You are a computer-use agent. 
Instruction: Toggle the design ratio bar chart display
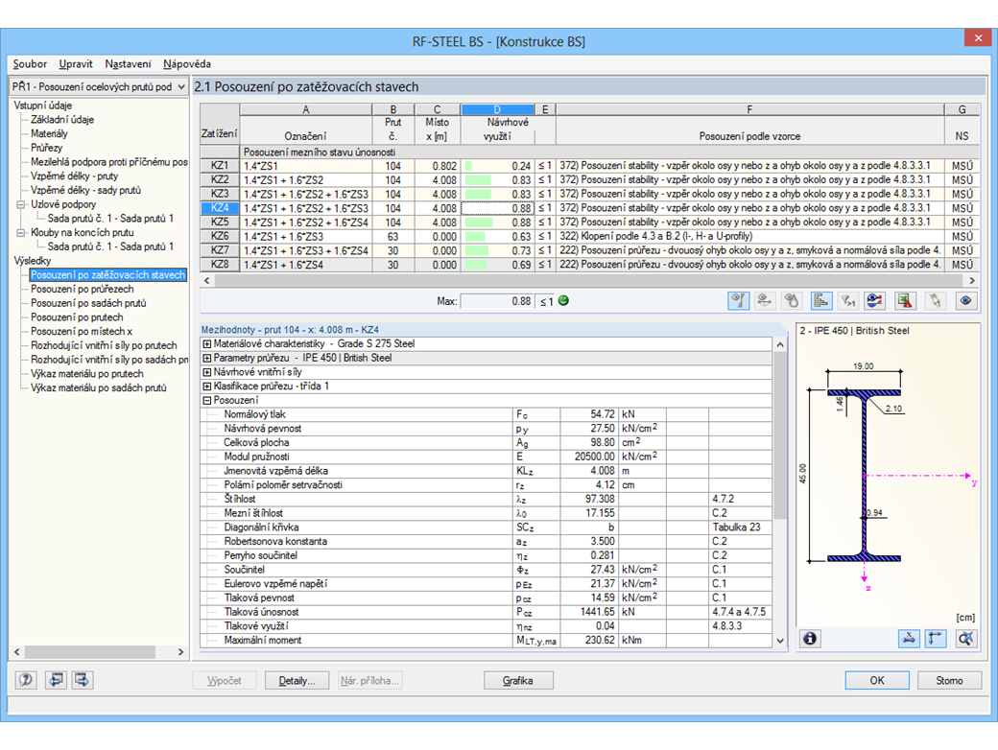820,300
